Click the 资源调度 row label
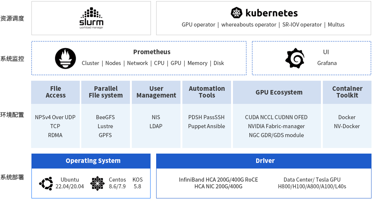Screen dimensions: 373x213 coord(12,18)
